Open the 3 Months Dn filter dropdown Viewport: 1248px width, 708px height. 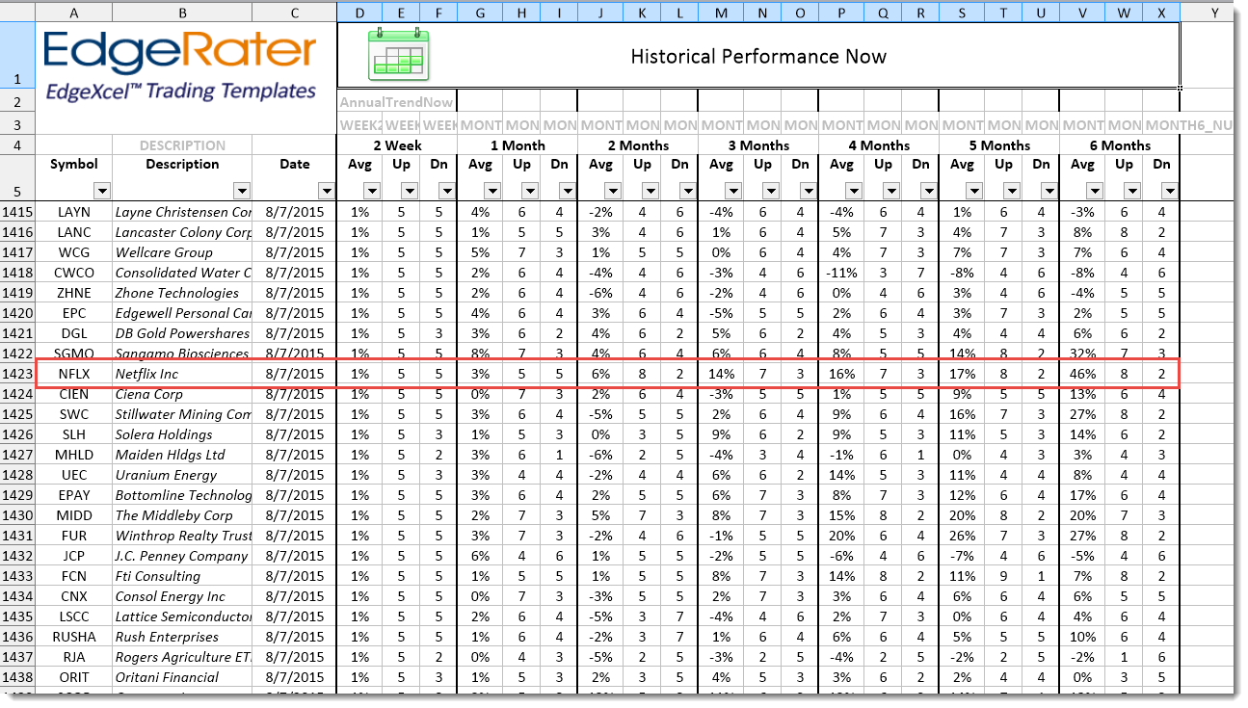click(808, 191)
